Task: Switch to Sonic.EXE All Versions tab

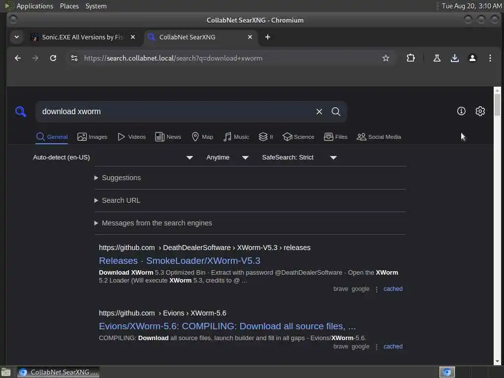Action: pyautogui.click(x=82, y=37)
